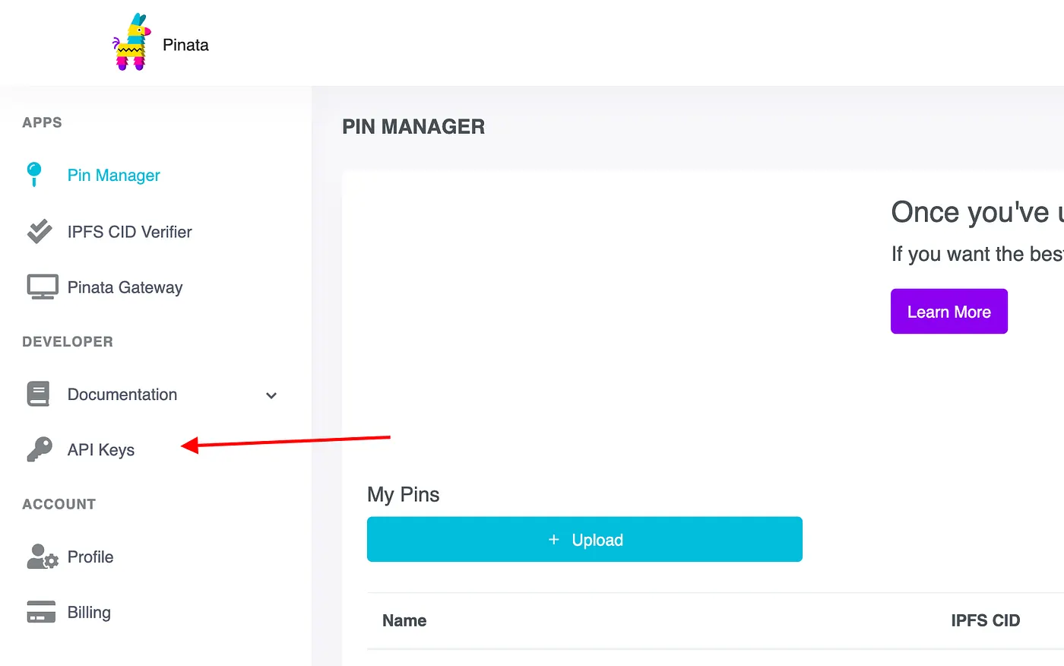Click the Pin Manager pin icon

click(34, 174)
